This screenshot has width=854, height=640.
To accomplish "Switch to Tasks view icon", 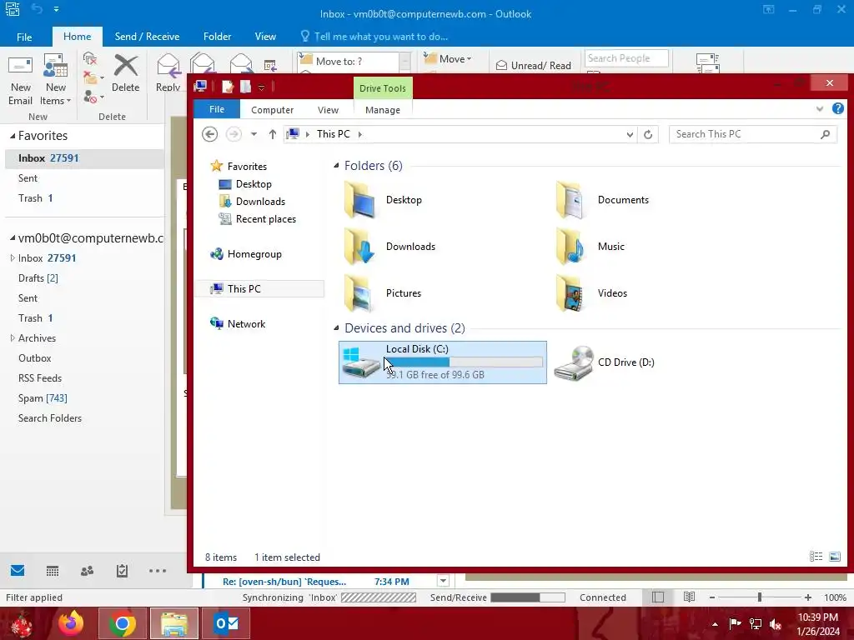I will point(122,570).
